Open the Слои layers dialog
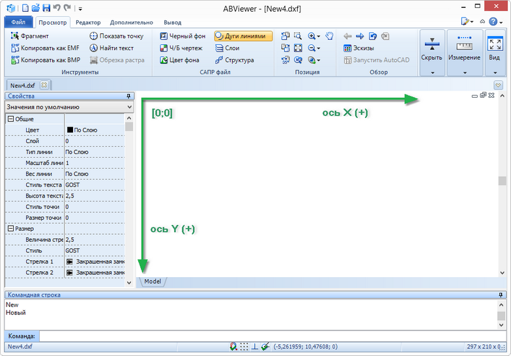Image resolution: width=511 pixels, height=356 pixels. coord(226,48)
